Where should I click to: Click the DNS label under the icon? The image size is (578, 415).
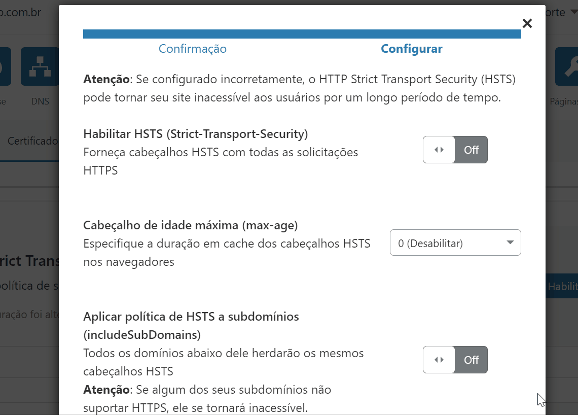[x=40, y=101]
